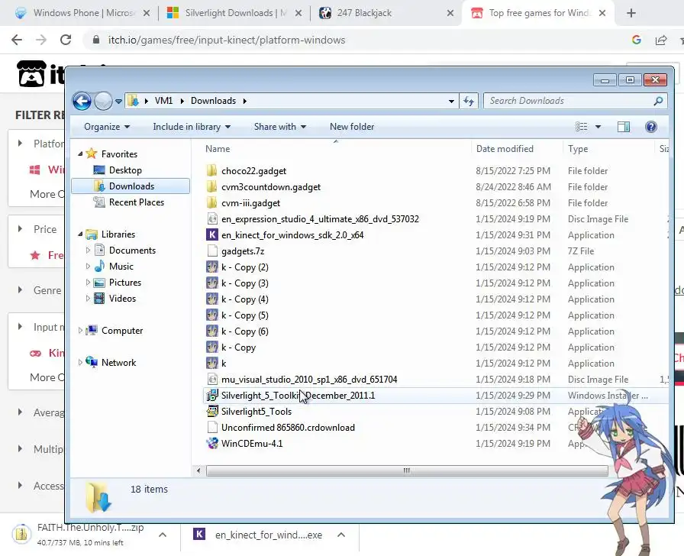The height and width of the screenshot is (556, 684).
Task: Select Silverlight5_Tools application icon
Action: pos(212,411)
